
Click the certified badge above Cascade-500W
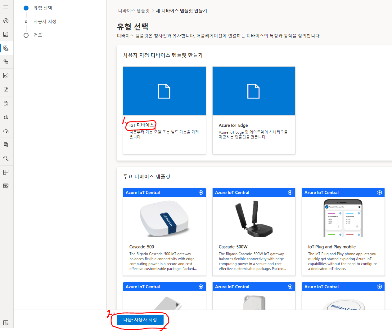[x=290, y=192]
